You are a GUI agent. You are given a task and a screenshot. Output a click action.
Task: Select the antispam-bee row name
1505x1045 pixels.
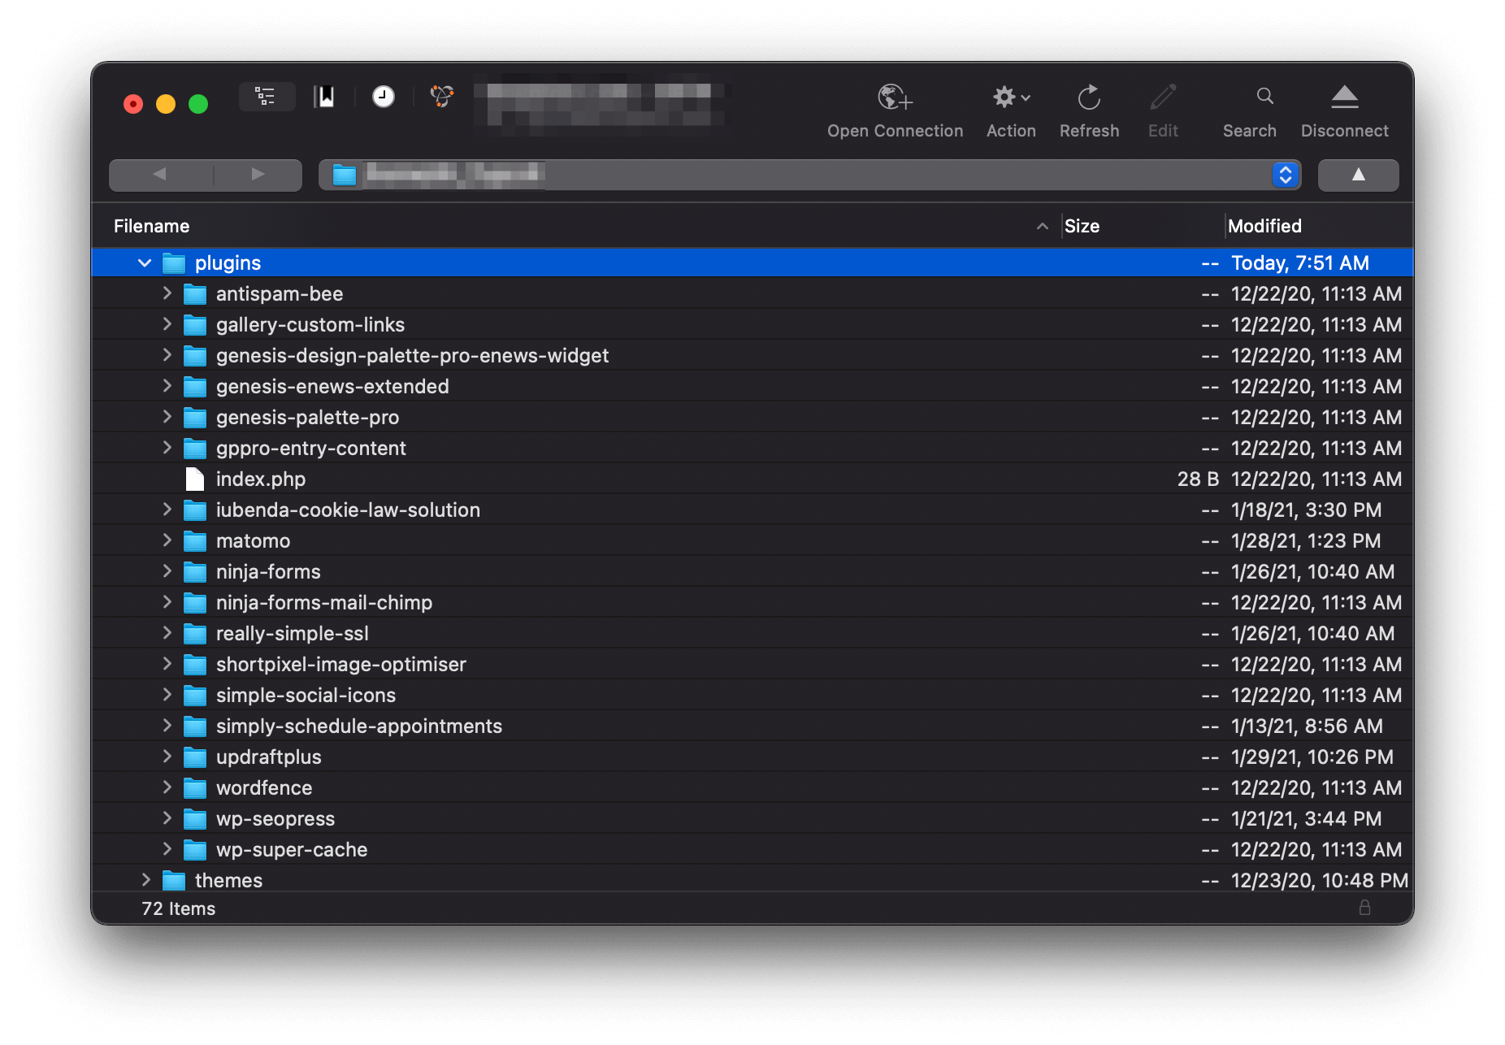click(280, 294)
